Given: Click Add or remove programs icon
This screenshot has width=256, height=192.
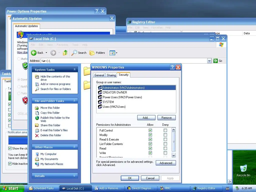Looking at the screenshot, I should 37,84.
